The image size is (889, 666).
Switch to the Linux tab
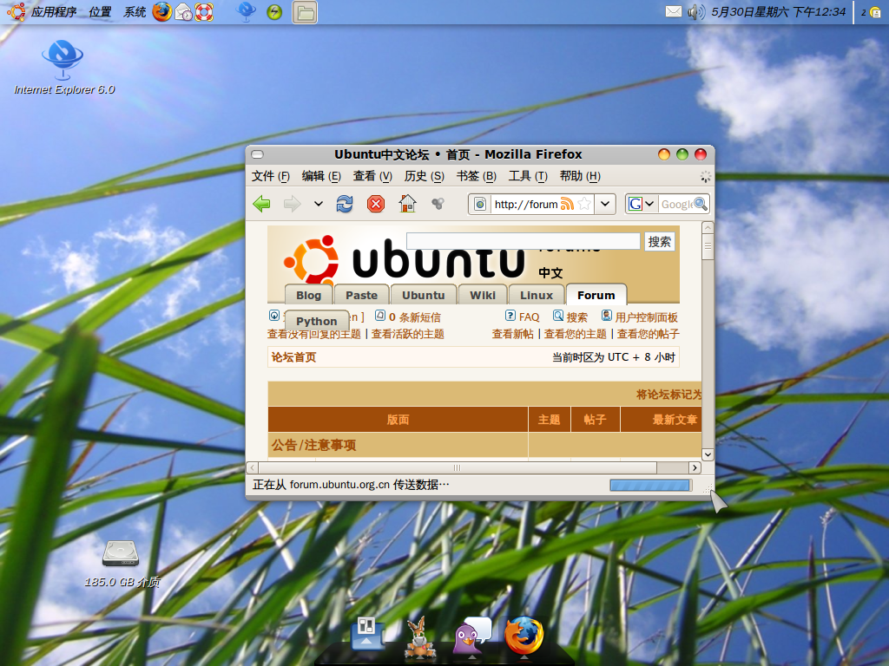537,295
